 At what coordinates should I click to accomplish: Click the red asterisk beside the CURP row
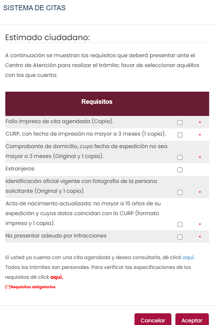[x=200, y=135]
